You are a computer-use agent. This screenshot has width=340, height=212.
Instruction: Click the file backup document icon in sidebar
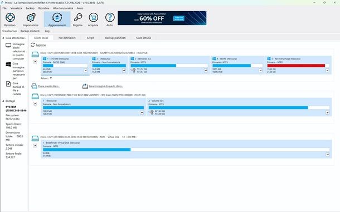(8, 84)
